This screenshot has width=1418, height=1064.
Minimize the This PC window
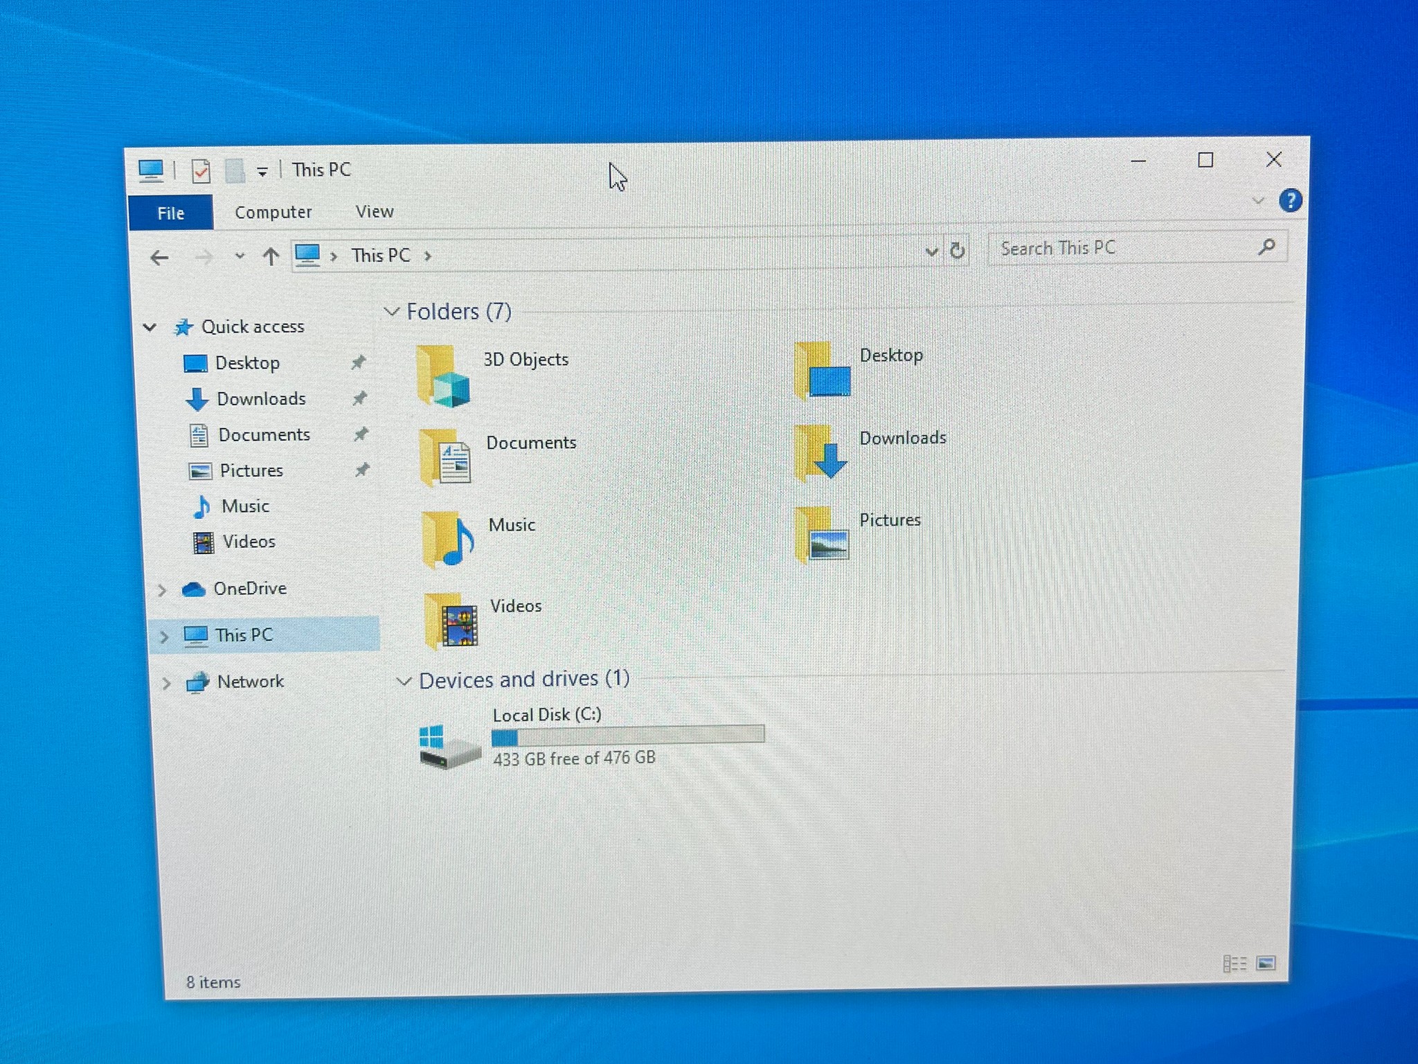pyautogui.click(x=1138, y=161)
